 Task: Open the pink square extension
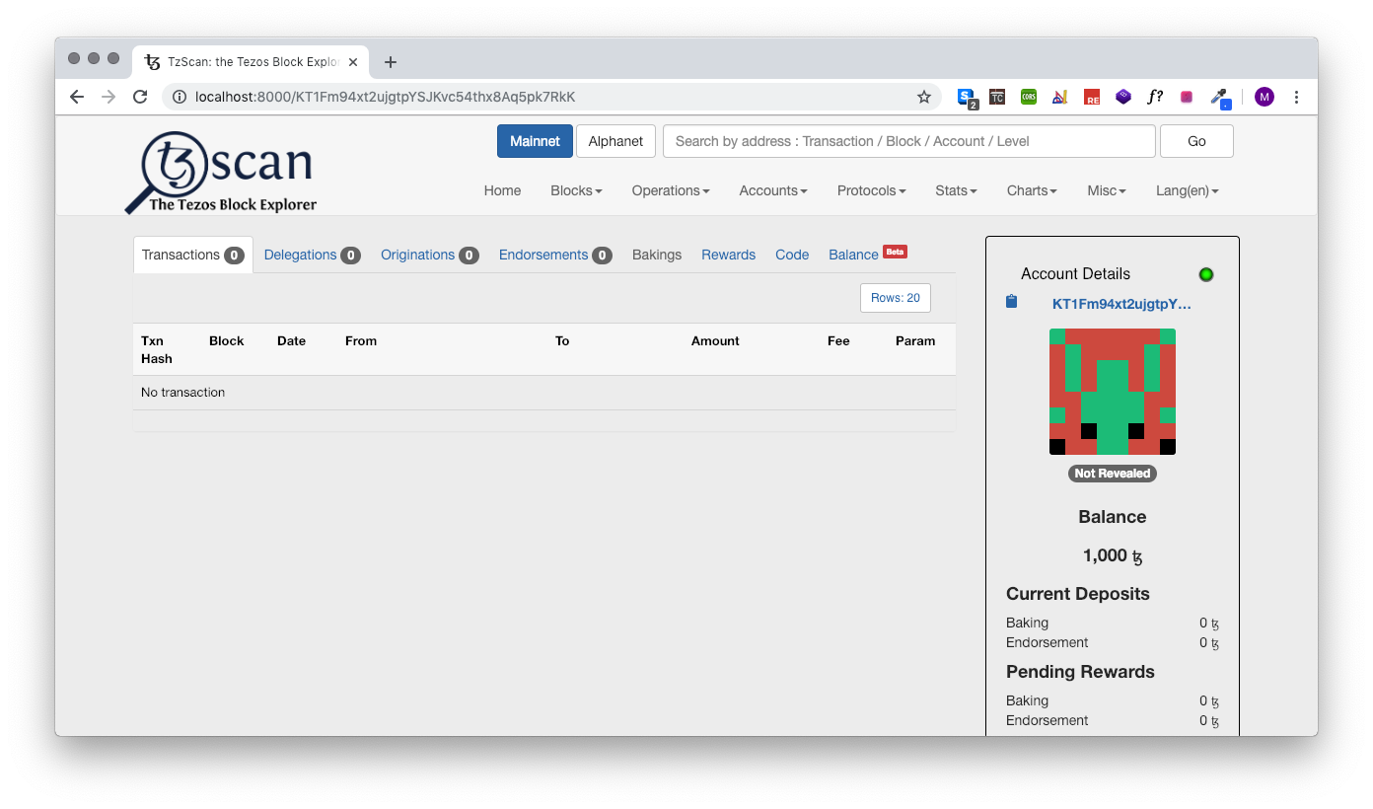[1187, 97]
